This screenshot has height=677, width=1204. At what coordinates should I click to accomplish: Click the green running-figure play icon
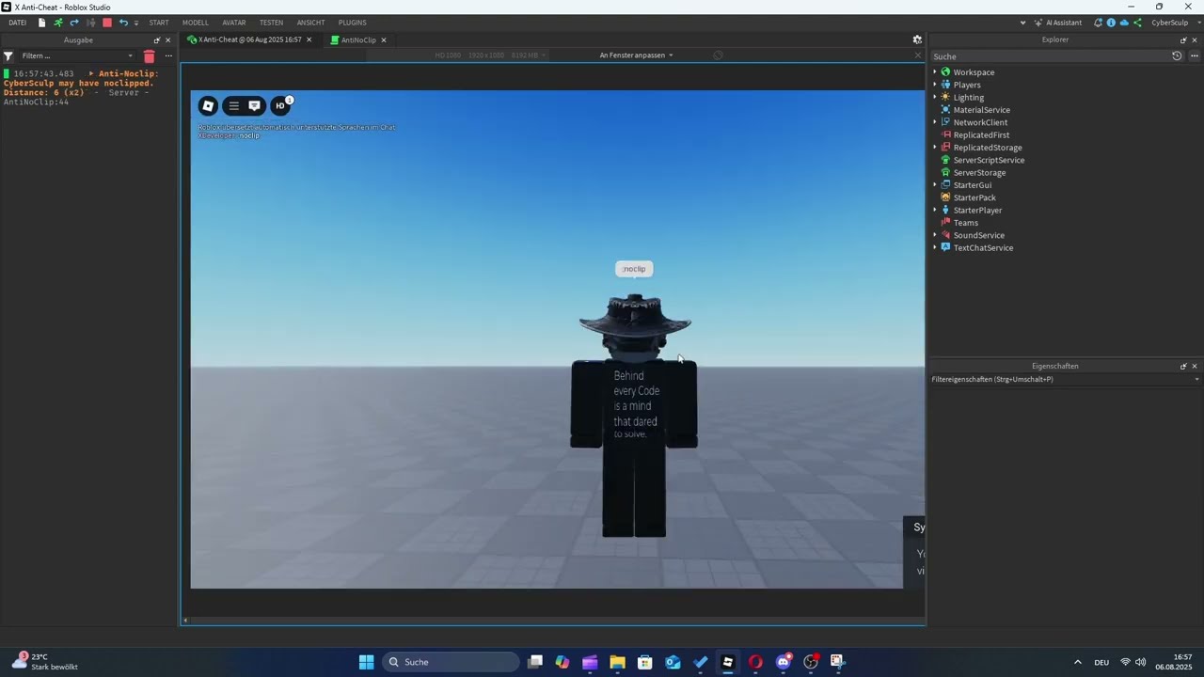pyautogui.click(x=58, y=23)
